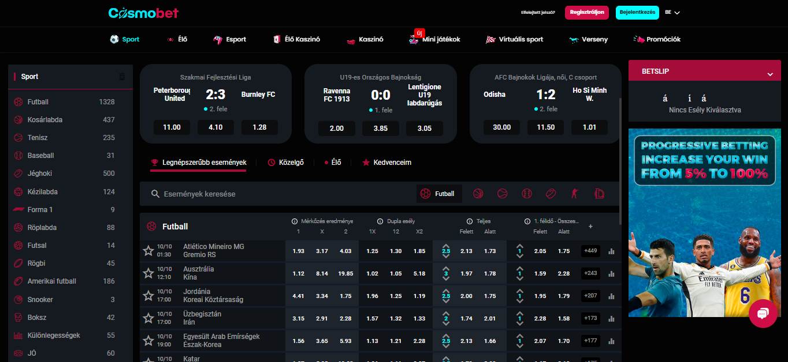Select odds 3.85 draw for Ravenna match
Image resolution: width=788 pixels, height=362 pixels.
click(381, 129)
